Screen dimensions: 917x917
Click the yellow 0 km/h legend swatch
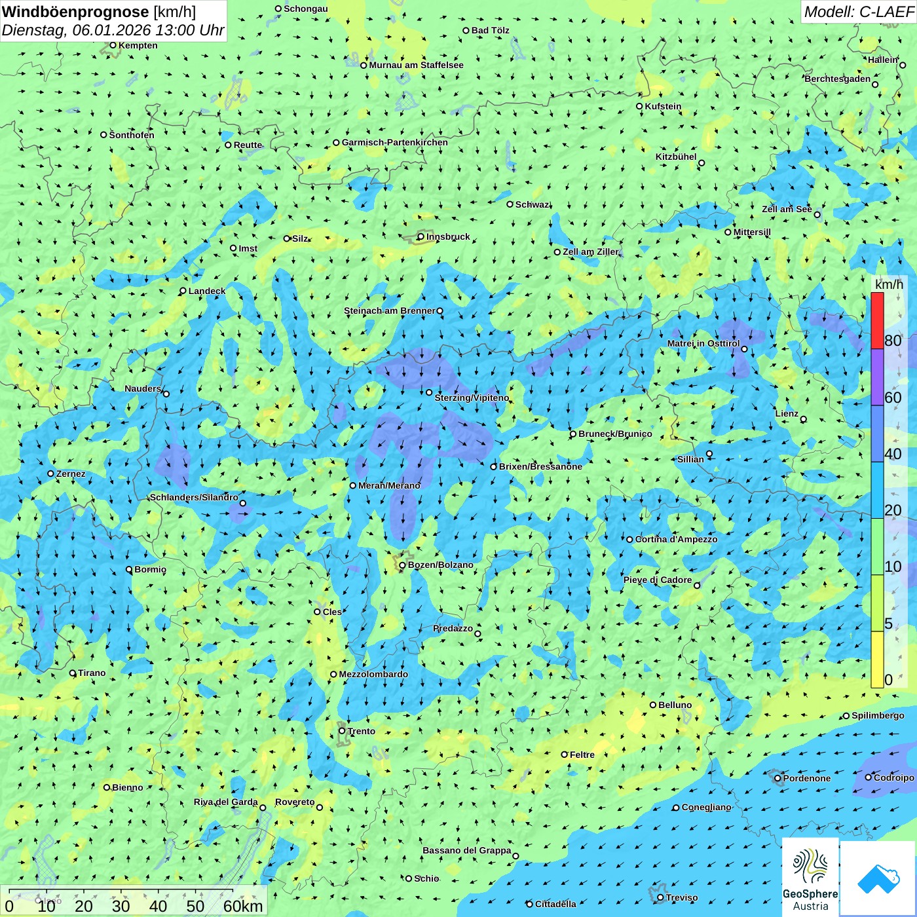[x=877, y=660]
